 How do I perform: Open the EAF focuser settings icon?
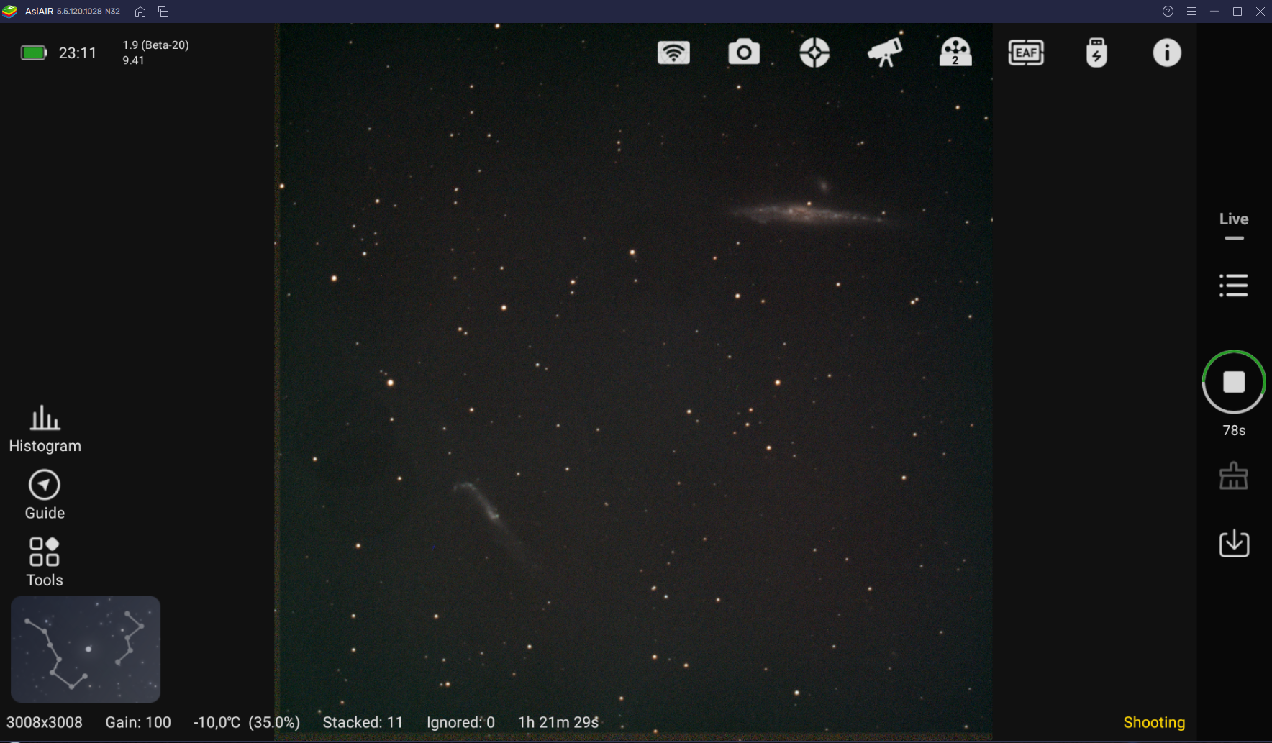(1026, 53)
